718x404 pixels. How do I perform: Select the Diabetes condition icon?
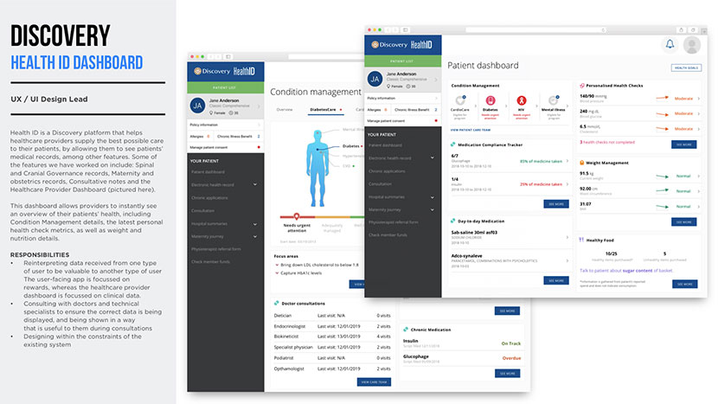[x=490, y=100]
